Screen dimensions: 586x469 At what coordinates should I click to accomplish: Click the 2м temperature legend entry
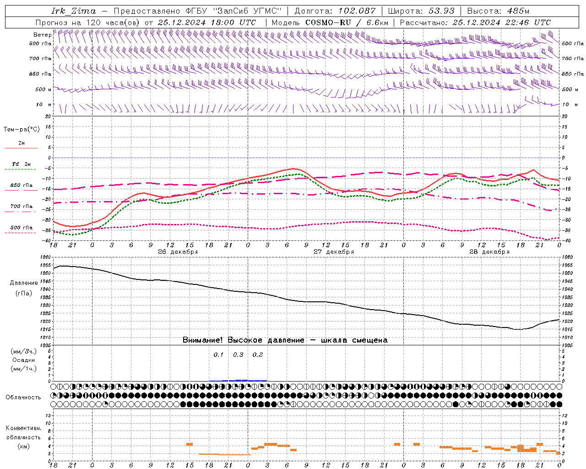tap(22, 143)
